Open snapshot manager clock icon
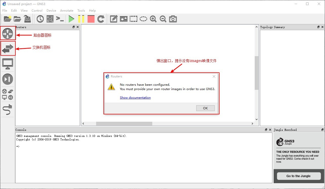 (x=40, y=19)
